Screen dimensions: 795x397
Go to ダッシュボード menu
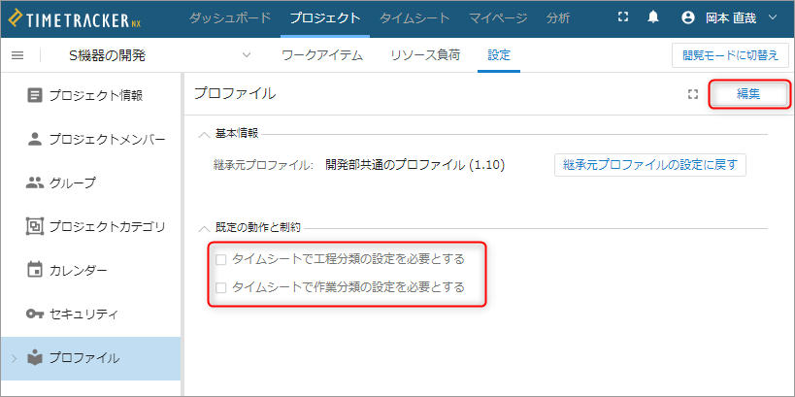click(230, 18)
